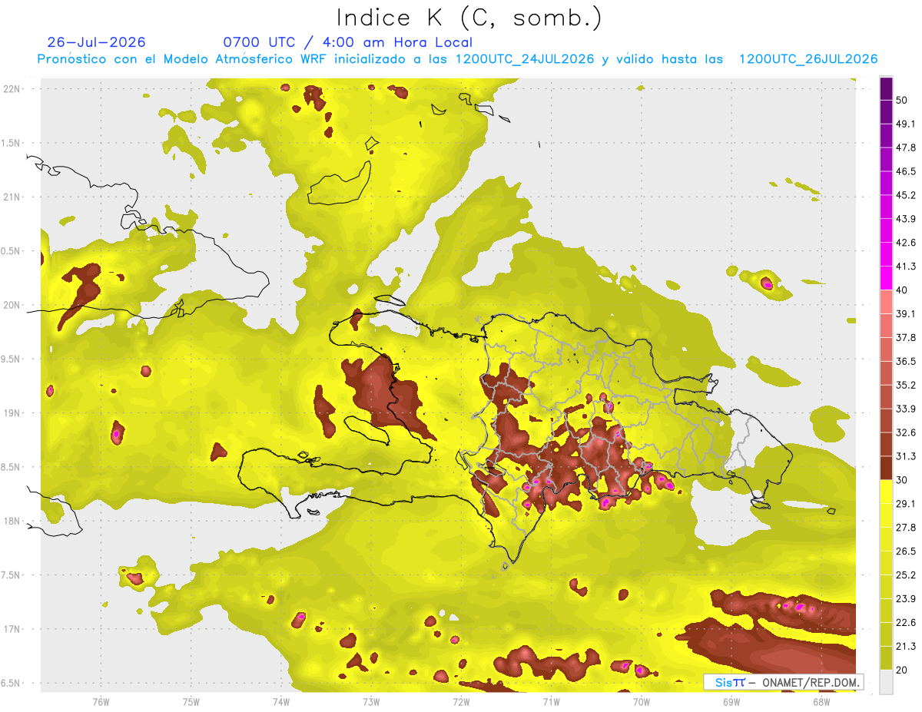Click the colorbar value '43.9'
The width and height of the screenshot is (922, 712).
click(906, 219)
